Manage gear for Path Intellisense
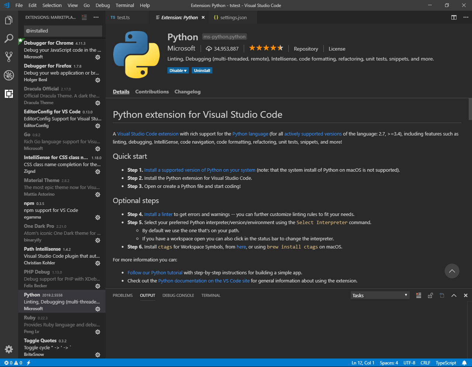This screenshot has height=367, width=472. tap(98, 263)
